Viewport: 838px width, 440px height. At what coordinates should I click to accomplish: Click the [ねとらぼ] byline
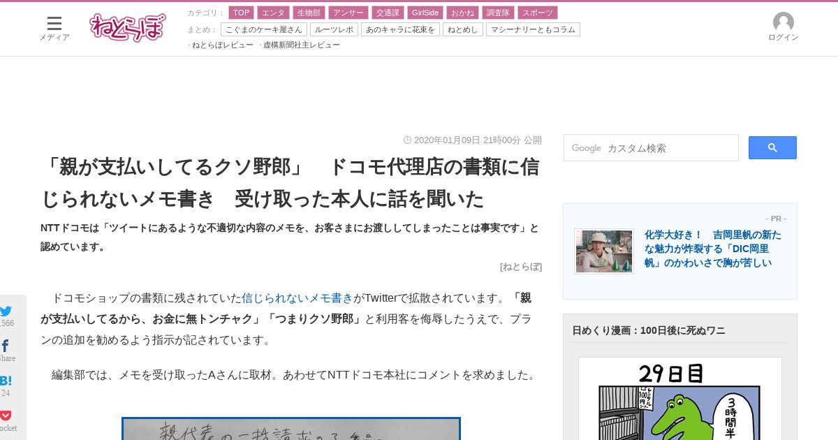click(521, 267)
